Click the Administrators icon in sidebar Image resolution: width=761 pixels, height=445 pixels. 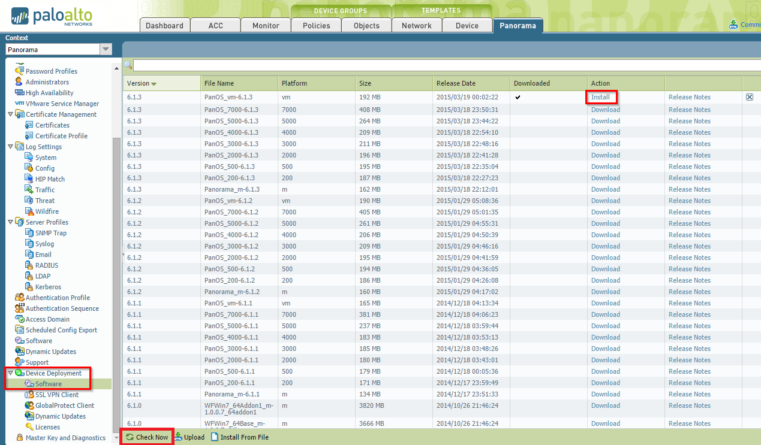pyautogui.click(x=19, y=82)
